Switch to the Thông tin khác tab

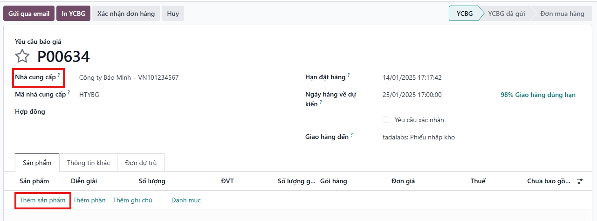coord(89,163)
